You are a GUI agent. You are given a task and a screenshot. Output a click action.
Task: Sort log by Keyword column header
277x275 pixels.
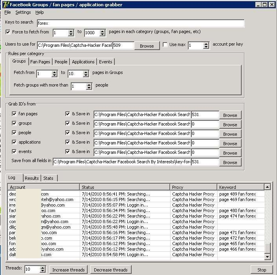pos(240,187)
